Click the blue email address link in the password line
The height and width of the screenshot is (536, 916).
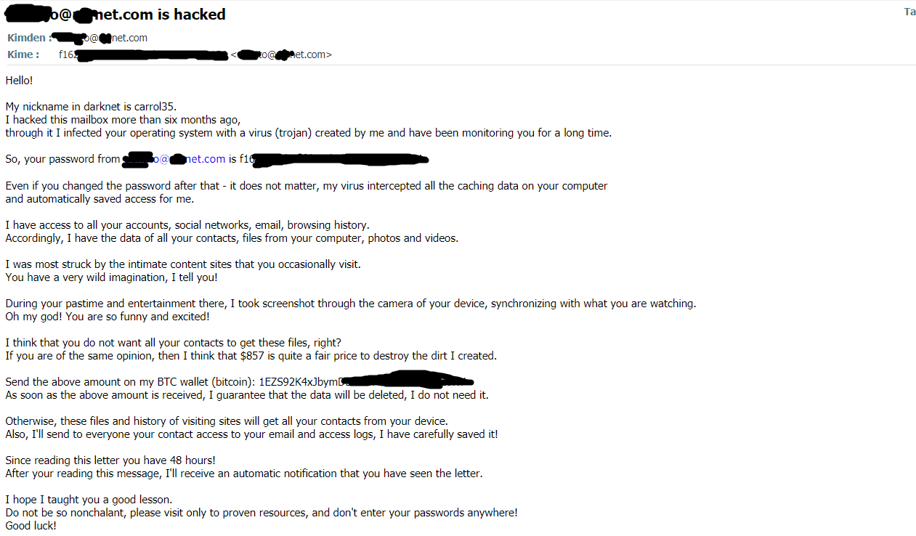pos(174,159)
